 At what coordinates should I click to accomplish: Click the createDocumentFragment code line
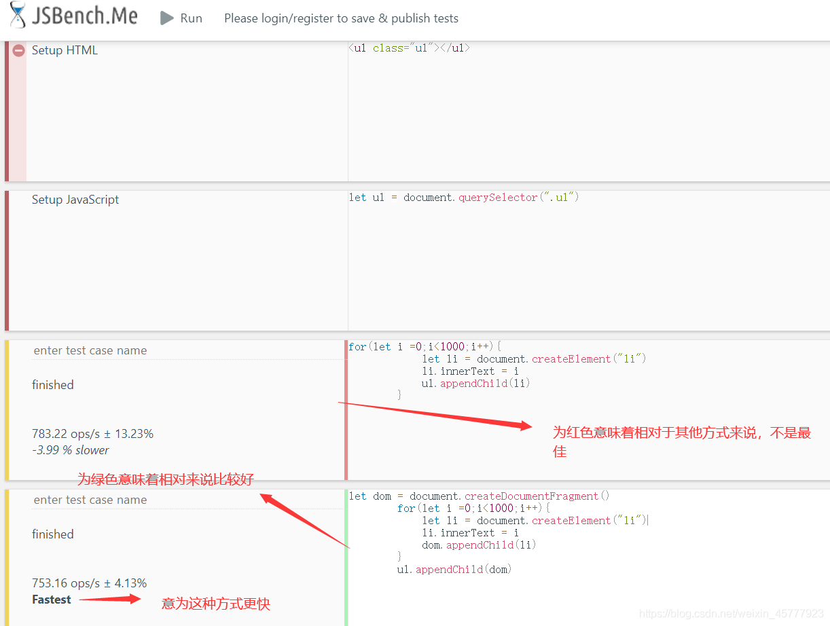point(479,496)
